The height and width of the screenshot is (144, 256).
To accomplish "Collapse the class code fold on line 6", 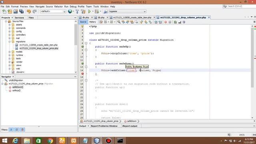I will tap(86, 43).
